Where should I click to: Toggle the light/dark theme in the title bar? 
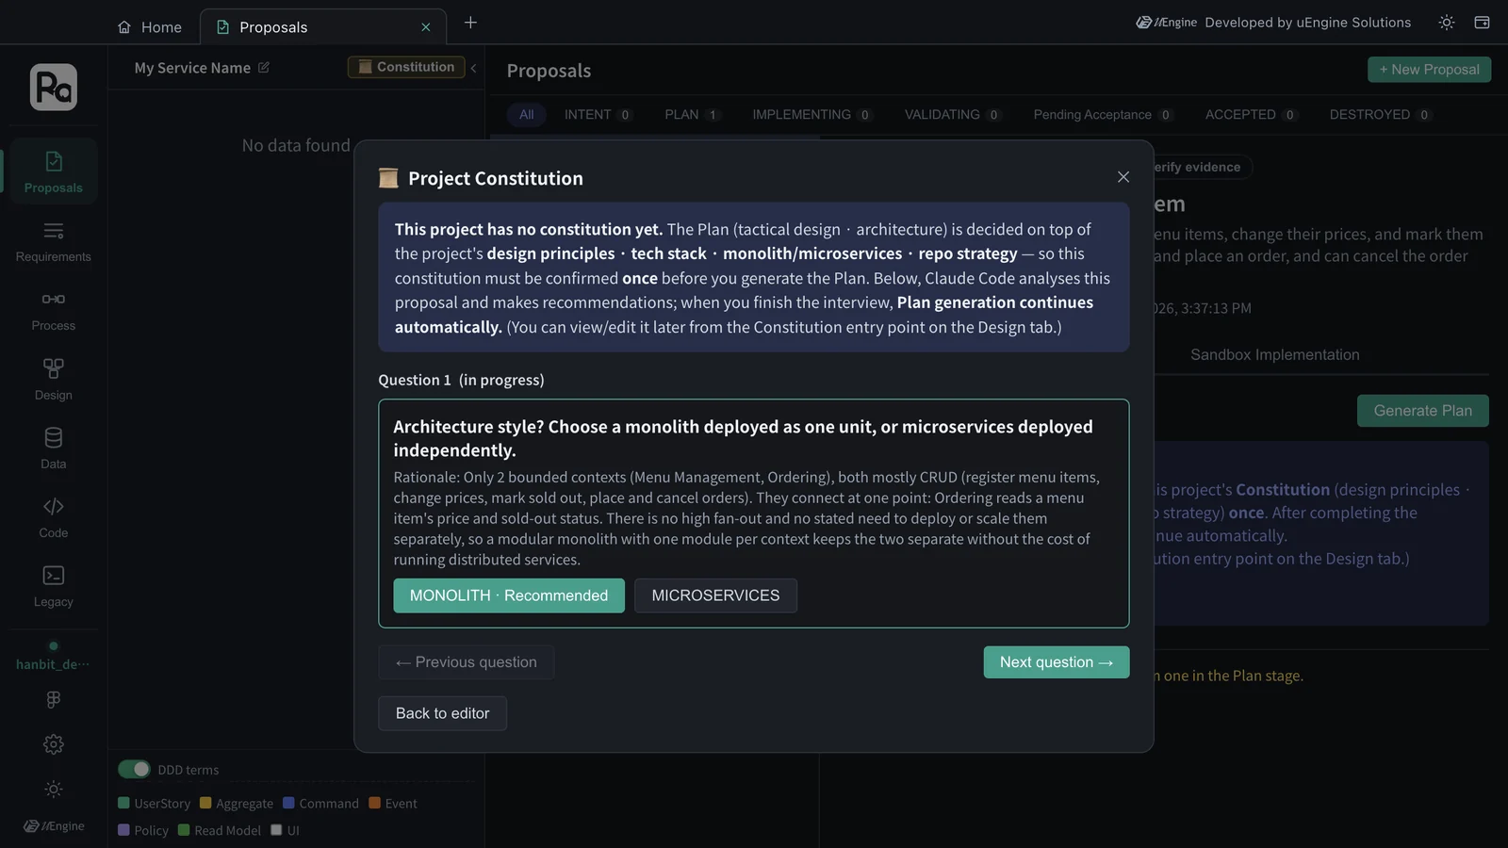point(1447,23)
